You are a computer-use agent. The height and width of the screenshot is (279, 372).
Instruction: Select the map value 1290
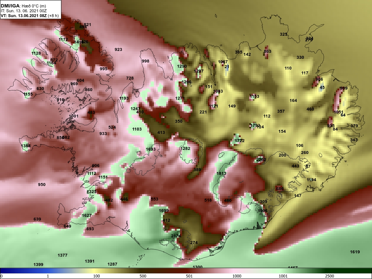(182, 66)
